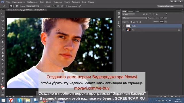
Task: Switch to the Каналы tab
Action: [x=130, y=11]
